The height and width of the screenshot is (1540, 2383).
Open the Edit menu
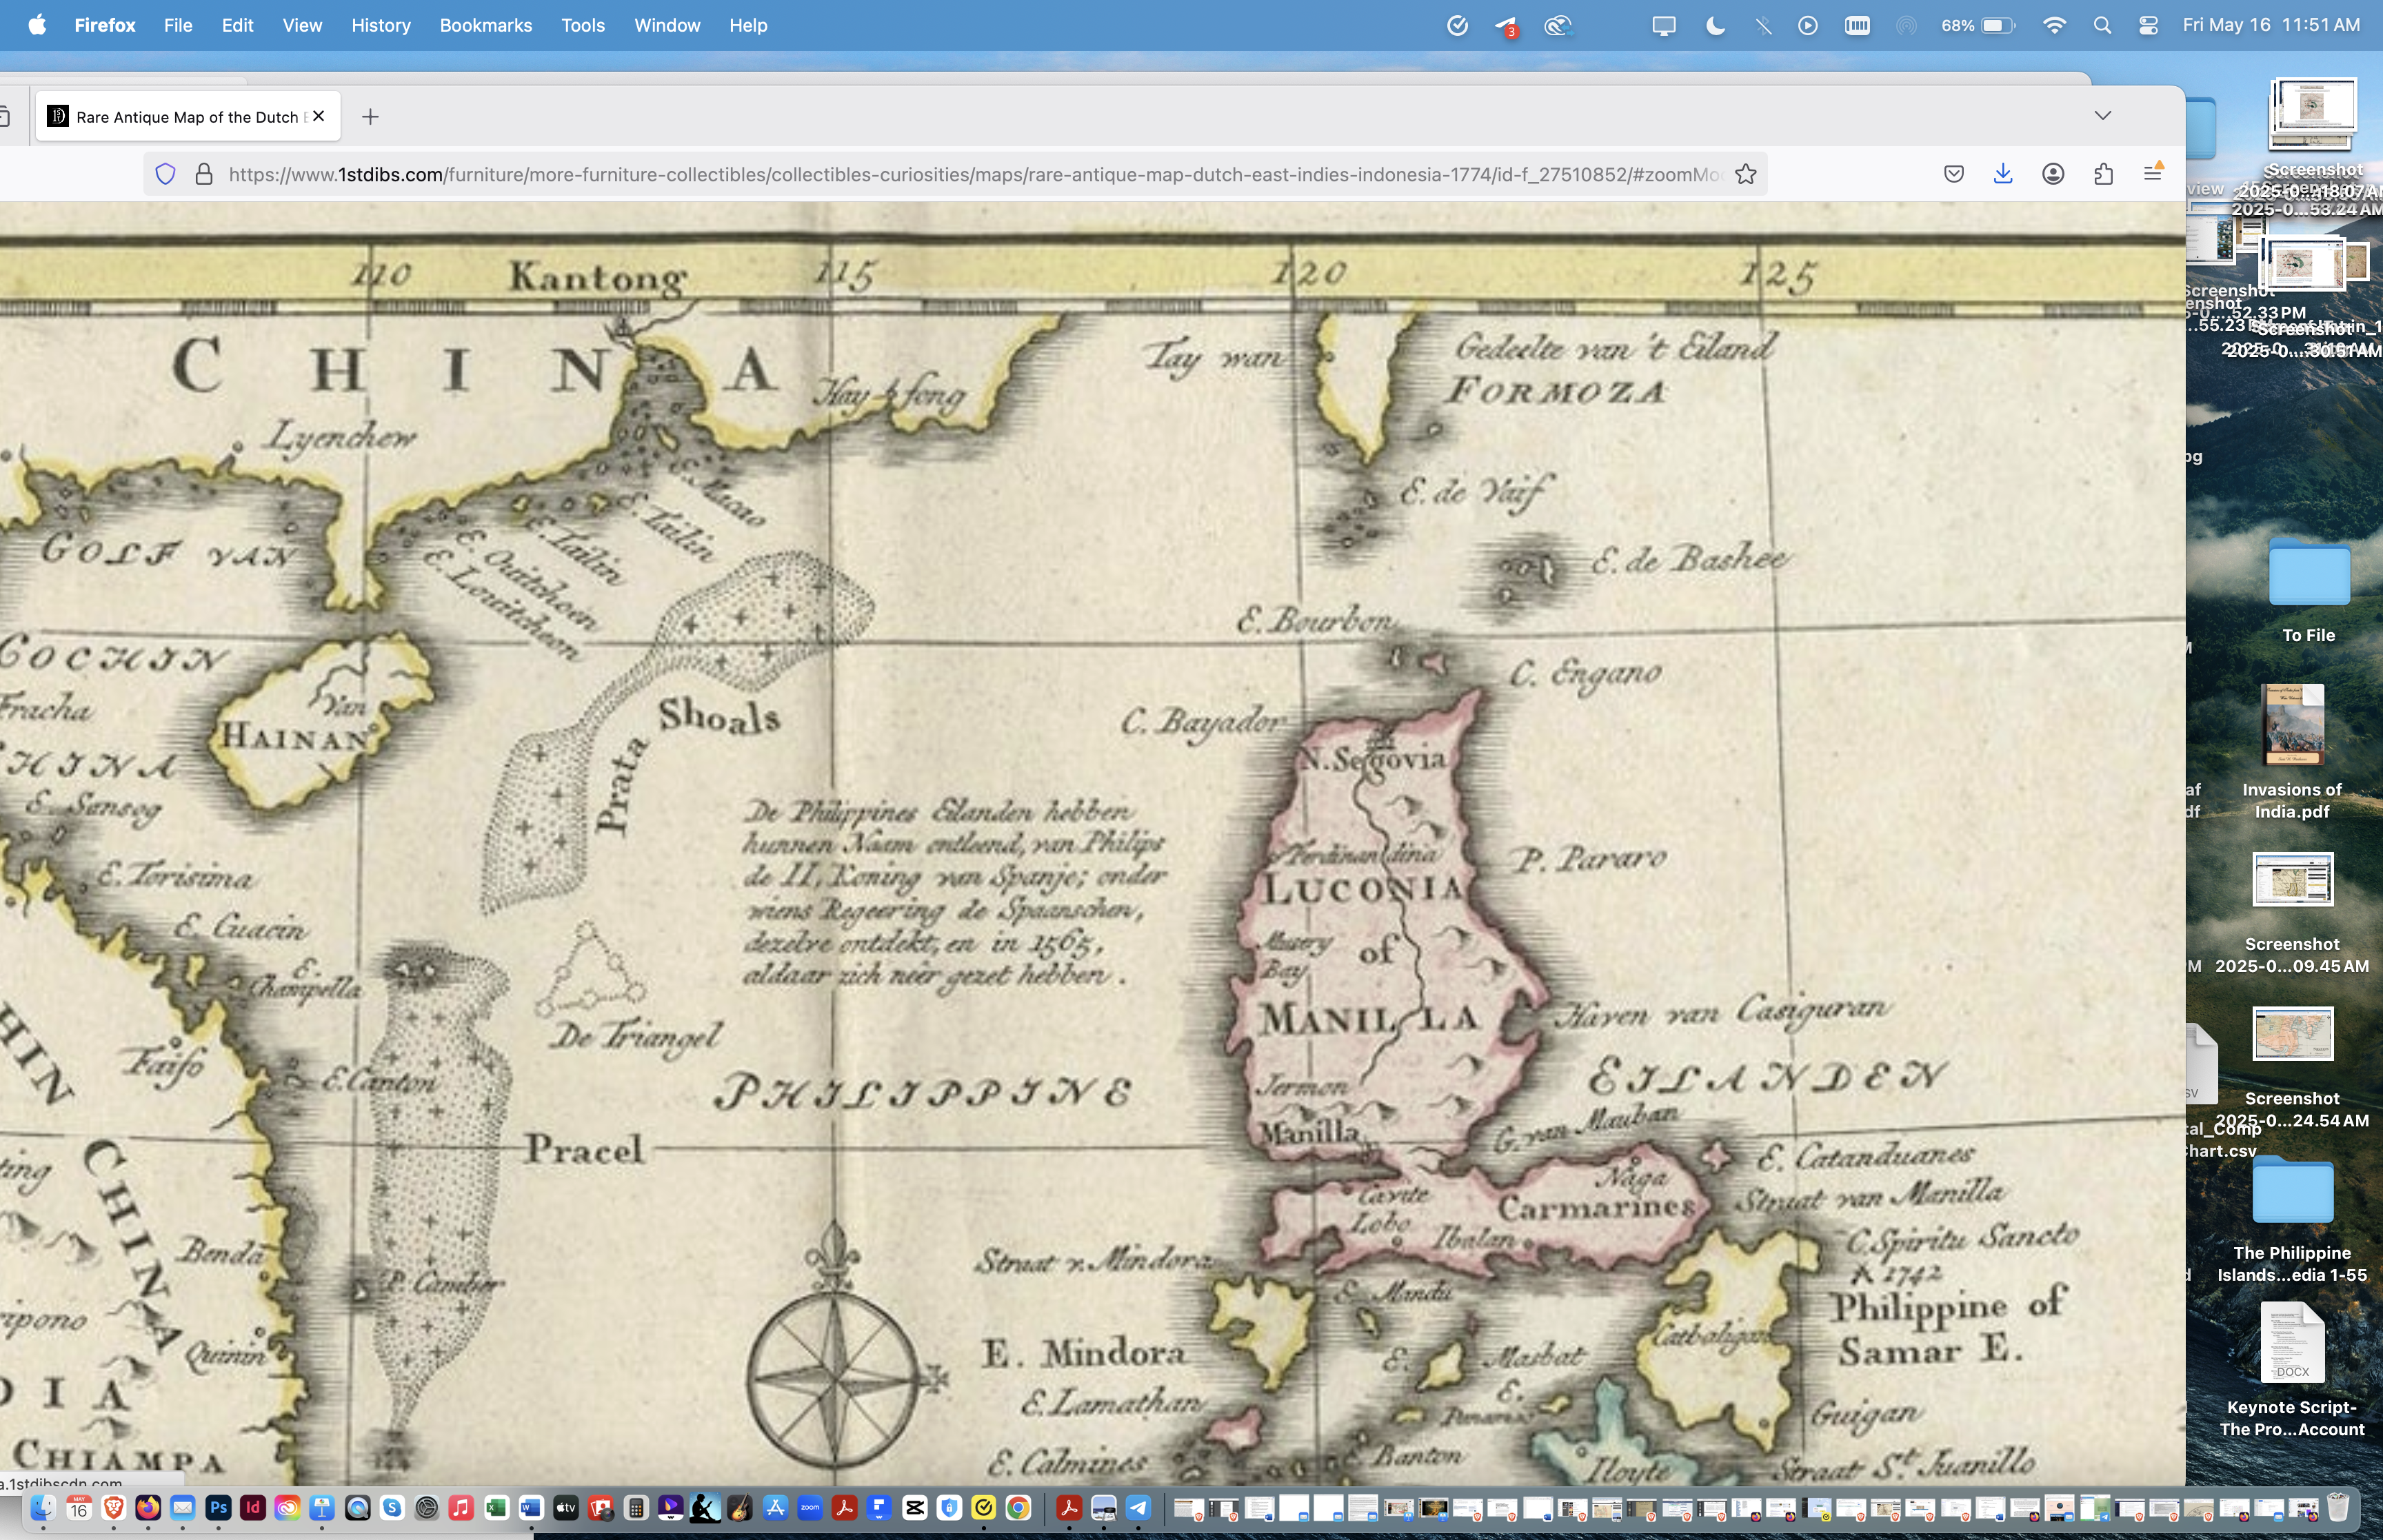tap(237, 25)
